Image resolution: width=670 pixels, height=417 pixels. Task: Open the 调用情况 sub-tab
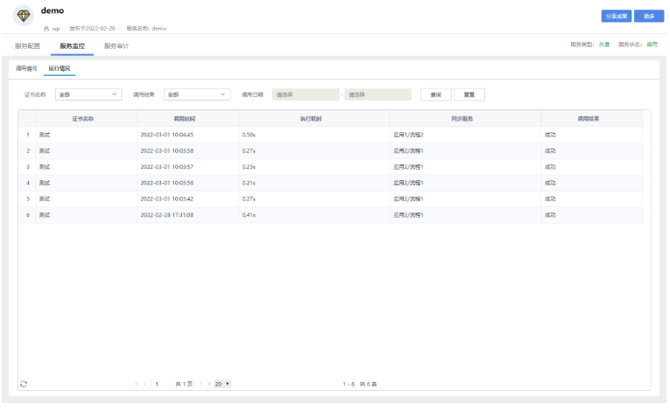26,68
